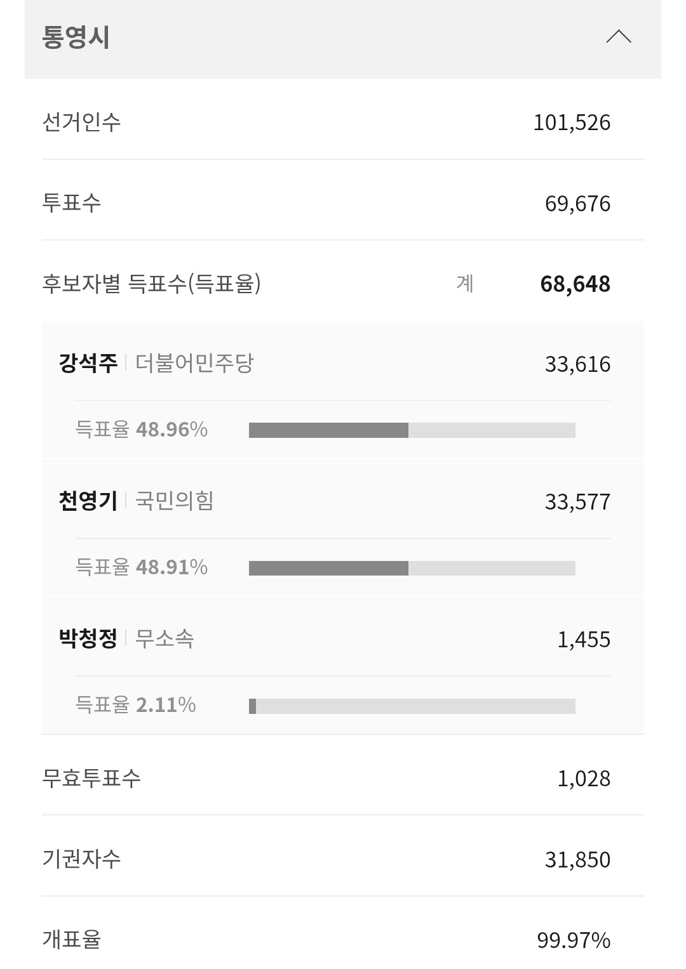Select the 개표율 row label
The image size is (686, 969).
click(71, 939)
